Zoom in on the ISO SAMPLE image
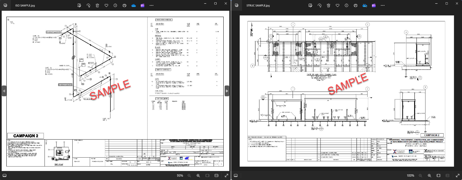462x180 pixels. [x=198, y=175]
